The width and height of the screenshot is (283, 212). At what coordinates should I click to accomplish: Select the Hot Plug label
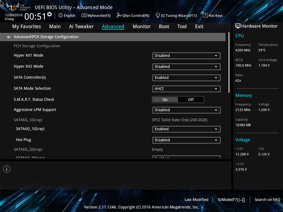point(24,140)
